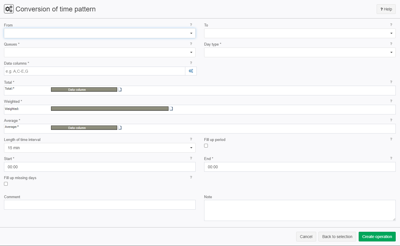Select the Total Data column bar
400x246 pixels.
point(84,89)
